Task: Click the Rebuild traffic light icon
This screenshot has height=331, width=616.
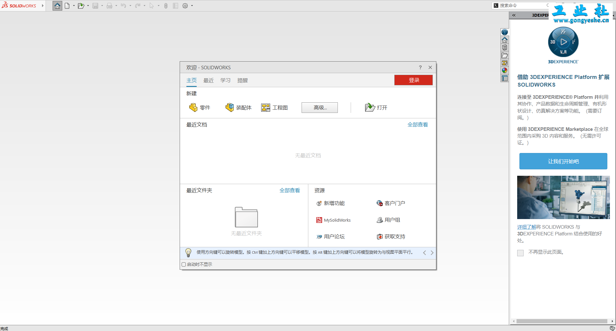Action: tap(166, 6)
